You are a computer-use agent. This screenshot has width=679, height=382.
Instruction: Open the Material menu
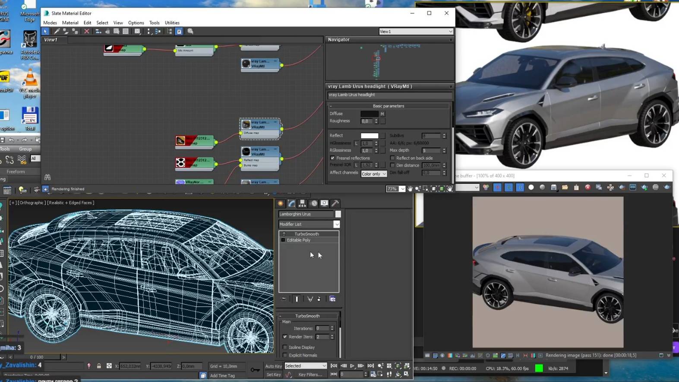coord(70,23)
